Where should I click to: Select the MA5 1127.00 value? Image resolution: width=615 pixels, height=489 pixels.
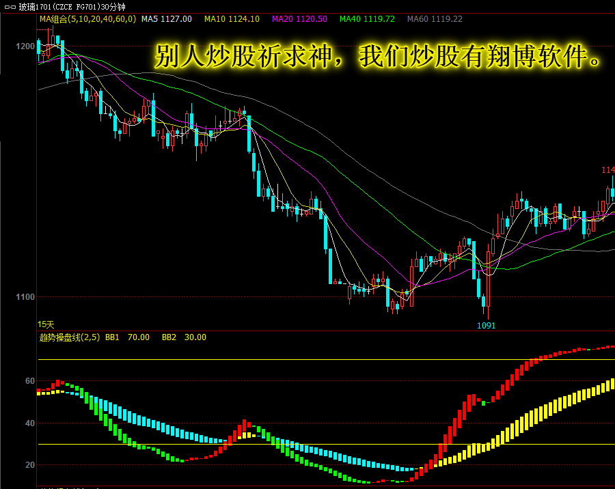167,19
